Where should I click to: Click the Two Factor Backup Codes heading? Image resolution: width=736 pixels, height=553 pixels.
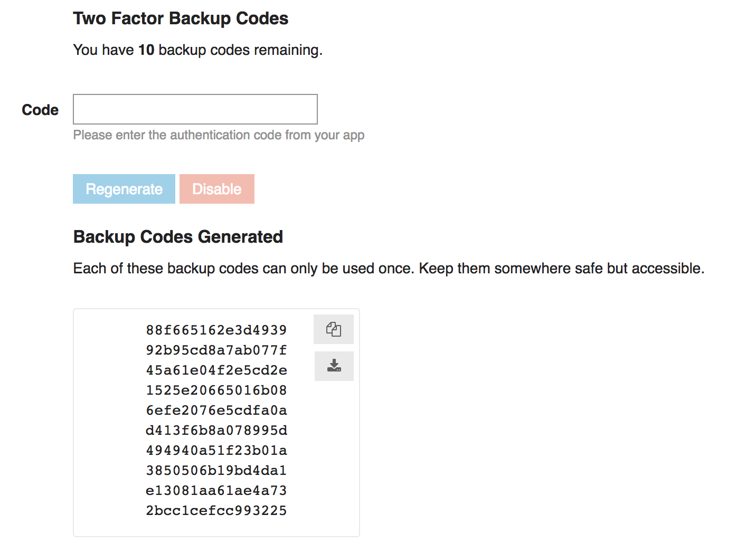(x=181, y=18)
